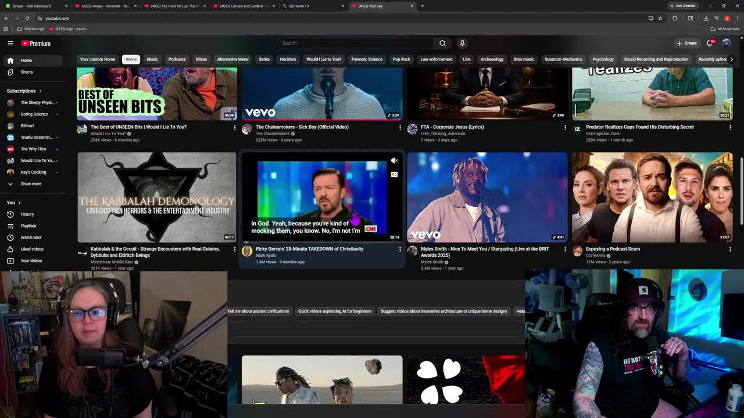744x418 pixels.
Task: Start voice search with microphone icon
Action: 462,43
